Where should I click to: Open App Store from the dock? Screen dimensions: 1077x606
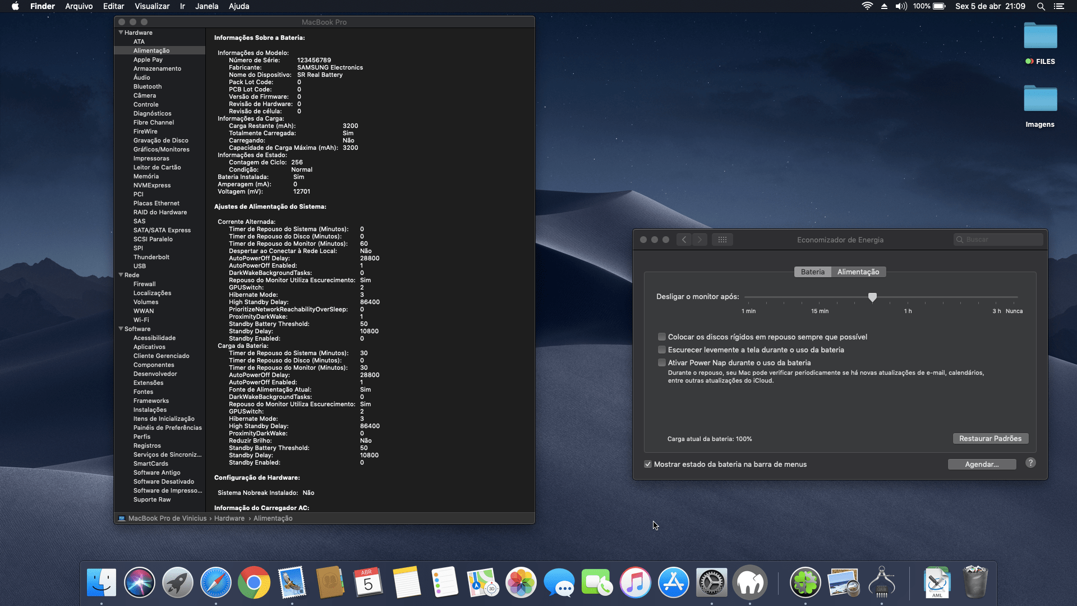[673, 583]
